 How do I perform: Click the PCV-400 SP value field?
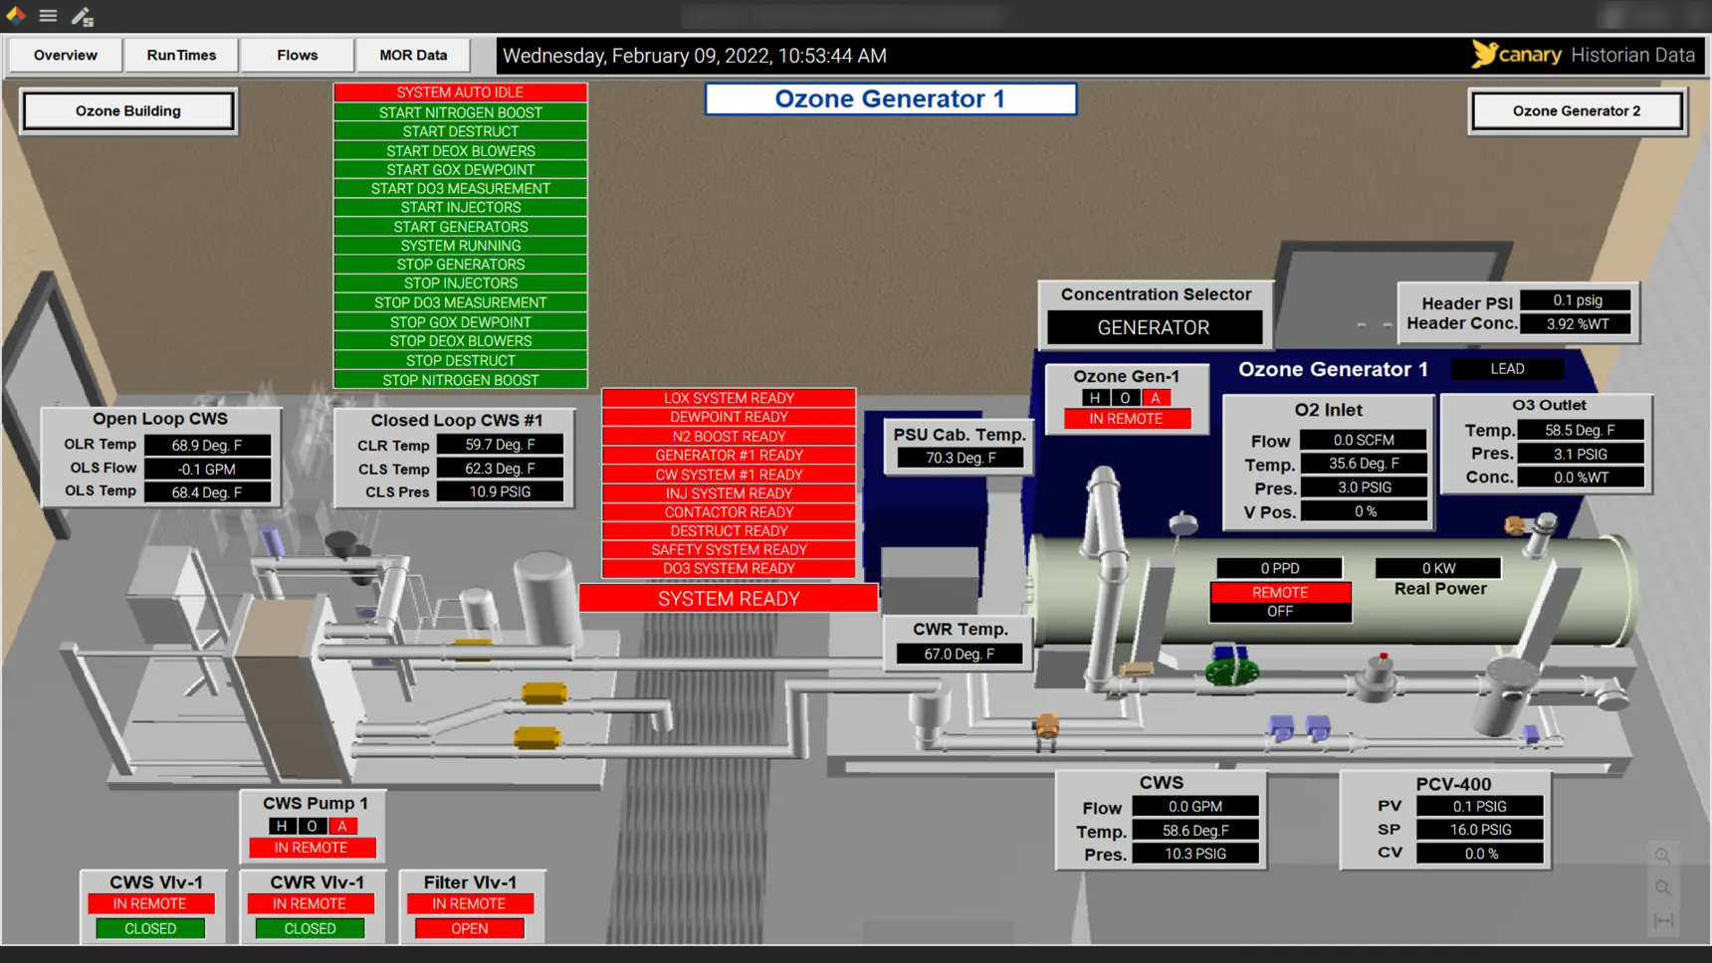click(x=1480, y=830)
